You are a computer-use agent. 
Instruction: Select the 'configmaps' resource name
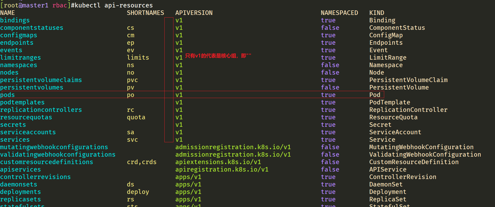pyautogui.click(x=19, y=35)
